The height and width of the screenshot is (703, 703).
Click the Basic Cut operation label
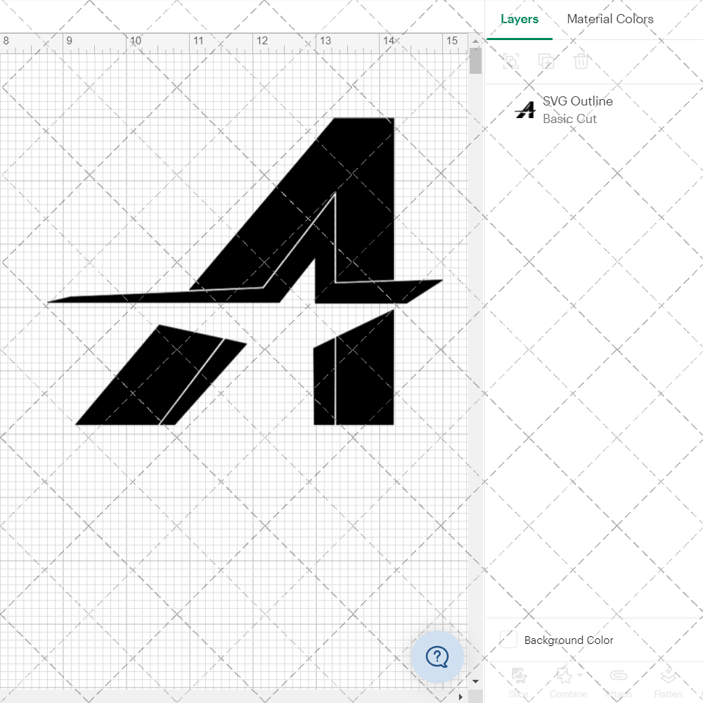tap(569, 119)
